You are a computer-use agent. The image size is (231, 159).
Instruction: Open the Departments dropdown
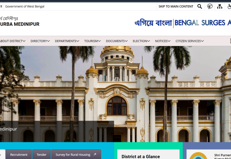(x=67, y=41)
